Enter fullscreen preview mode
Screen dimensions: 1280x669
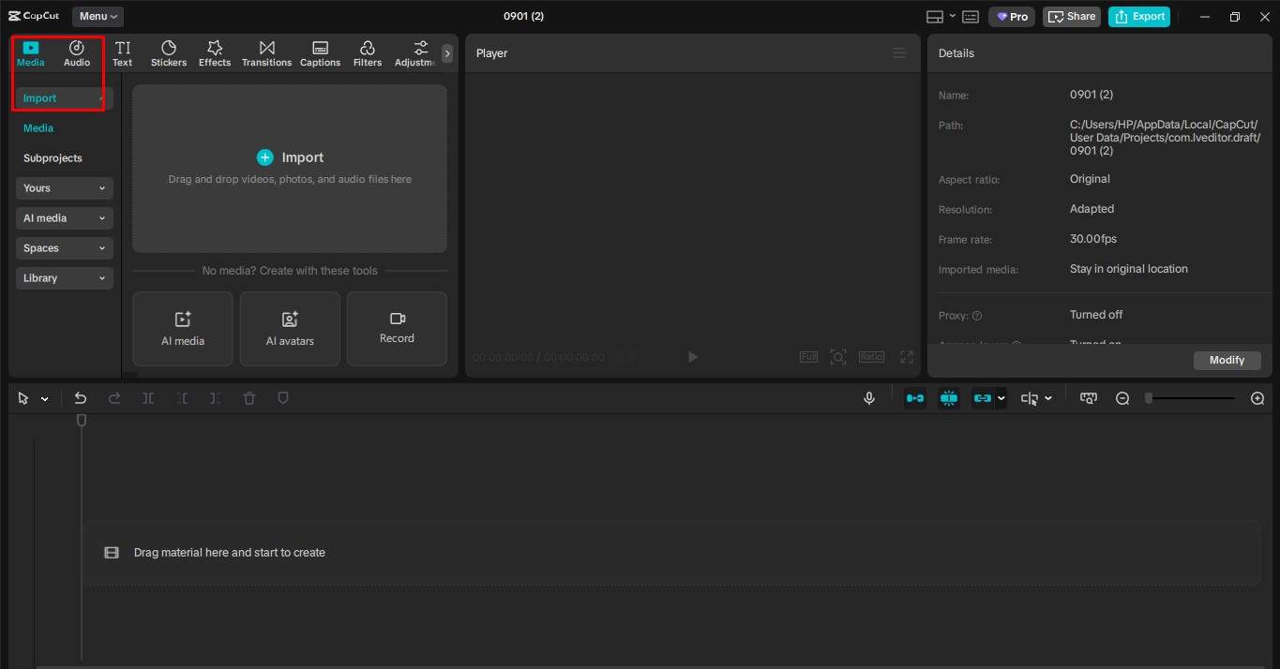(907, 357)
